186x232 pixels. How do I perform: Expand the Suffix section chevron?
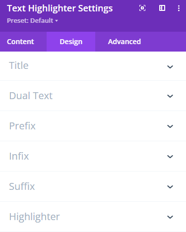click(170, 187)
